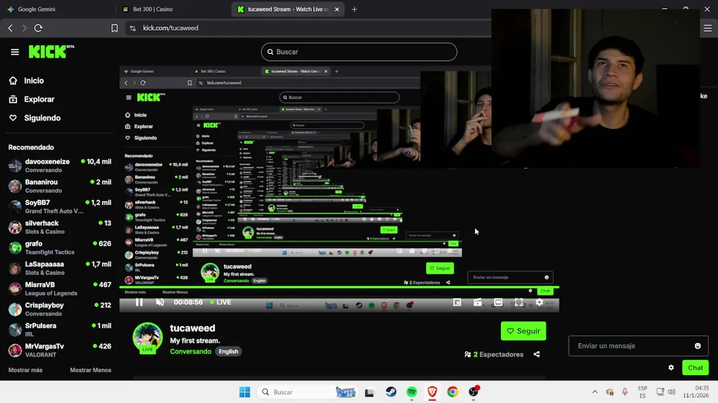
Task: Open recommended channel grafo
Action: 59,247
